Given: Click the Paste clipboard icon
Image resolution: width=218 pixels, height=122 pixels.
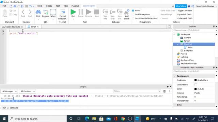Looking at the screenshot, I should tap(5, 12).
